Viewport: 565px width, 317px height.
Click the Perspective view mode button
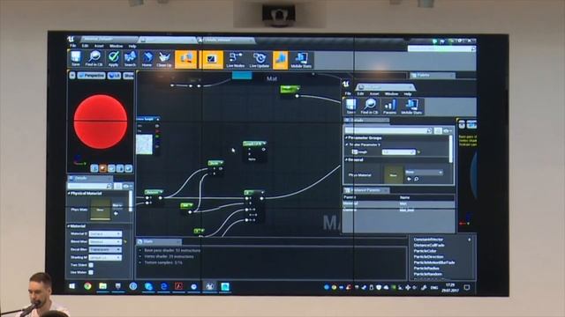[92, 76]
